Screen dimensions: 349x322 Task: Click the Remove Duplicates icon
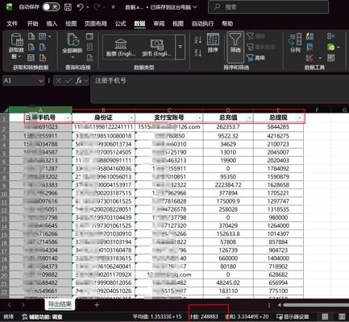[x=310, y=47]
